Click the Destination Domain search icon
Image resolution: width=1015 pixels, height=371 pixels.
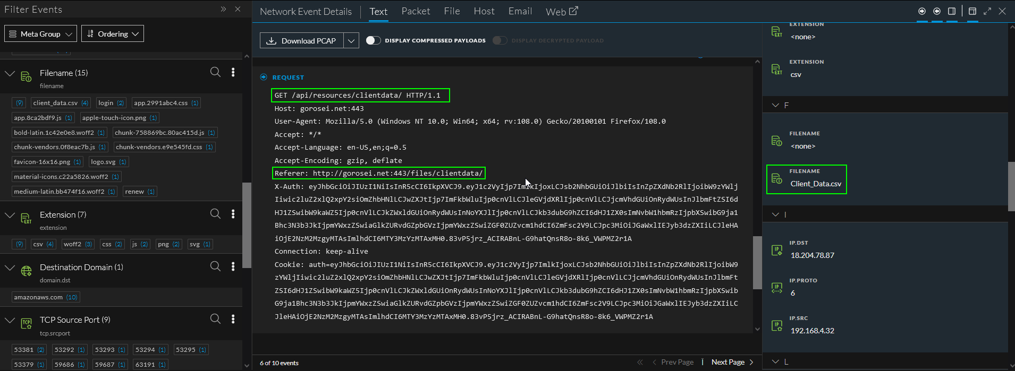pyautogui.click(x=215, y=266)
